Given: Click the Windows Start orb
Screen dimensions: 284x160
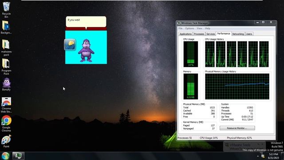Looking at the screenshot, I should [x=5, y=156].
